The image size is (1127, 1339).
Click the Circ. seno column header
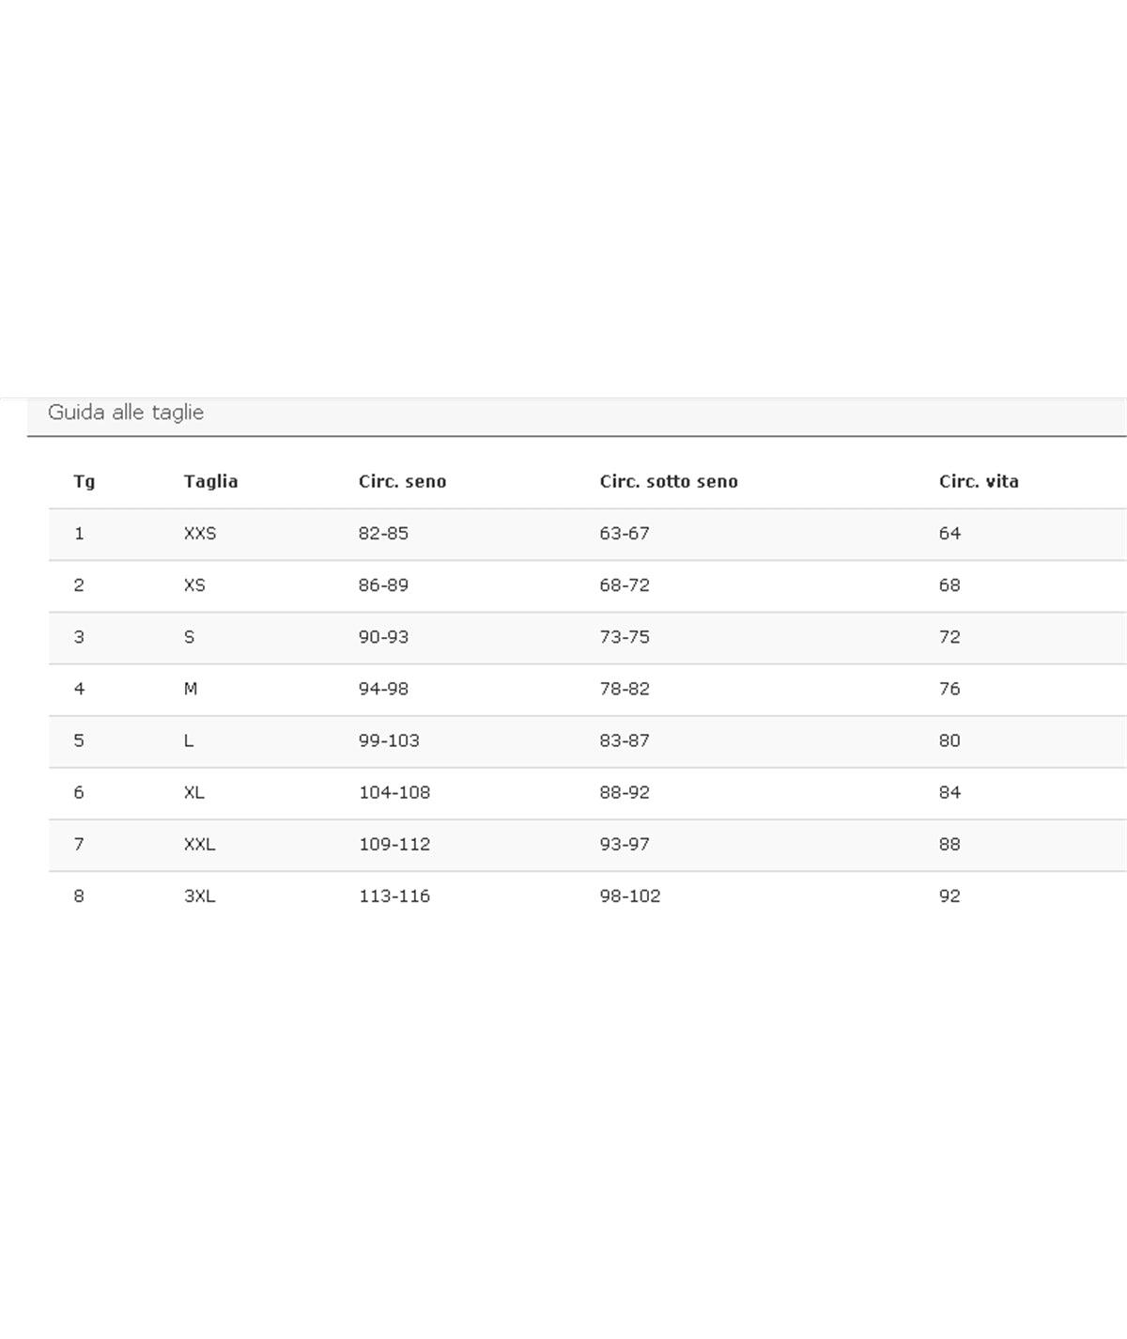[402, 481]
